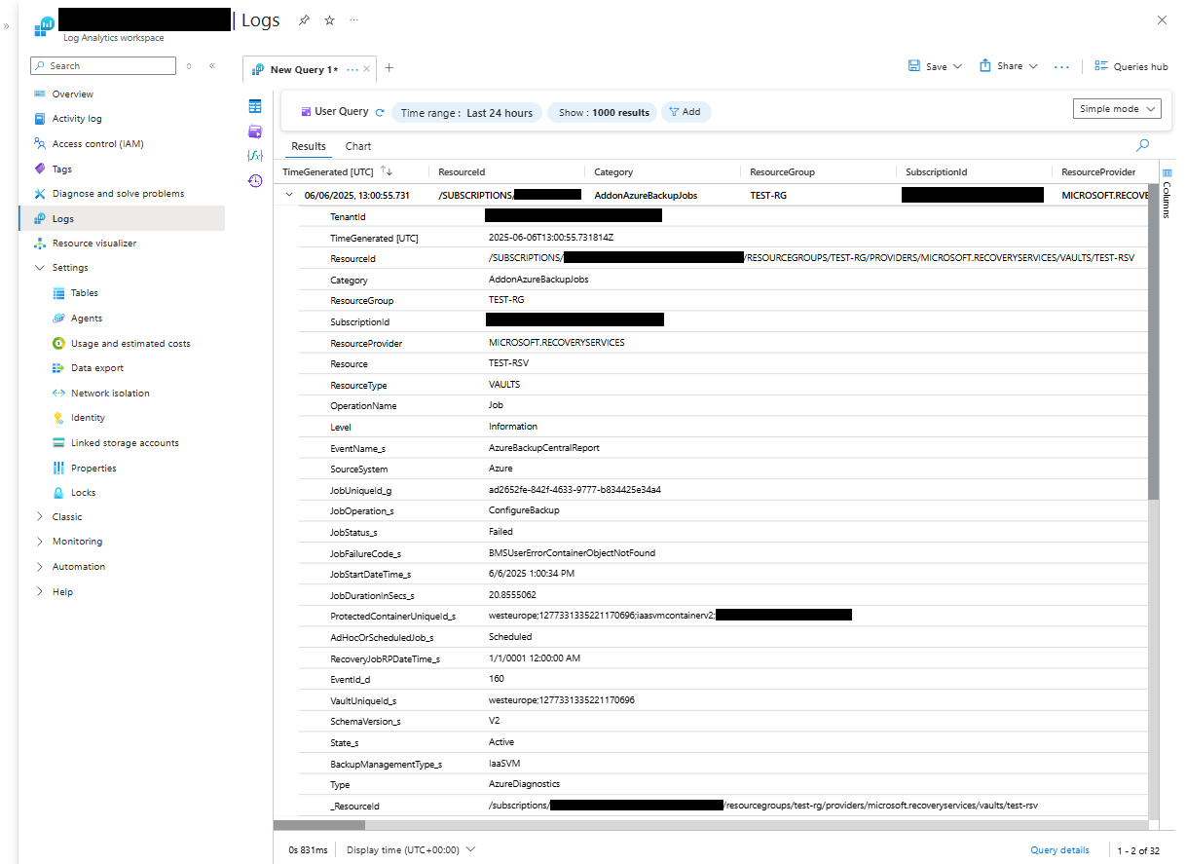Open Properties settings
This screenshot has height=864, width=1186.
(93, 469)
